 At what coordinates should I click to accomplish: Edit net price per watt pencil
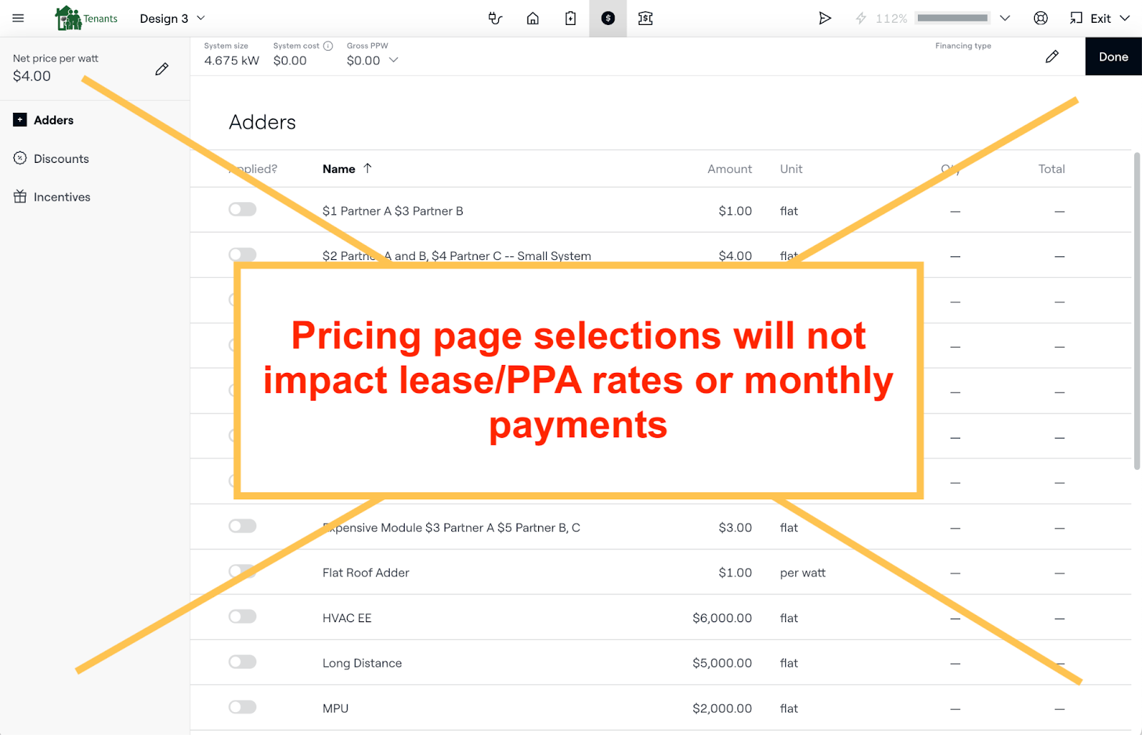point(162,69)
